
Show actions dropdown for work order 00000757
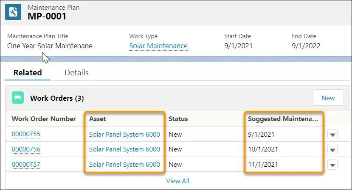tap(332, 165)
